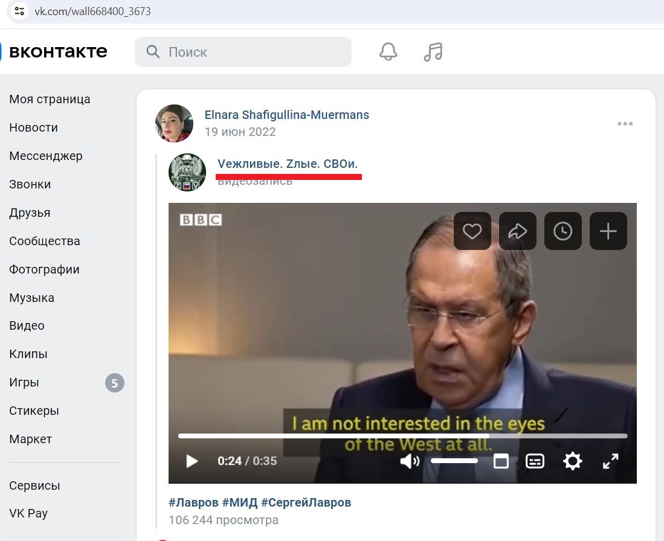Open Игры in sidebar
This screenshot has height=541, width=664.
tap(24, 382)
